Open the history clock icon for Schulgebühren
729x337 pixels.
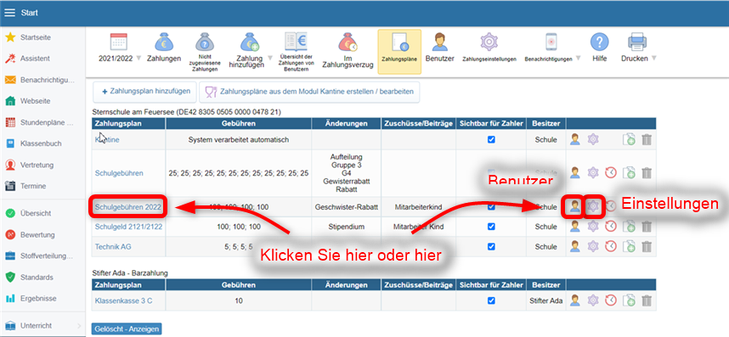coord(610,173)
